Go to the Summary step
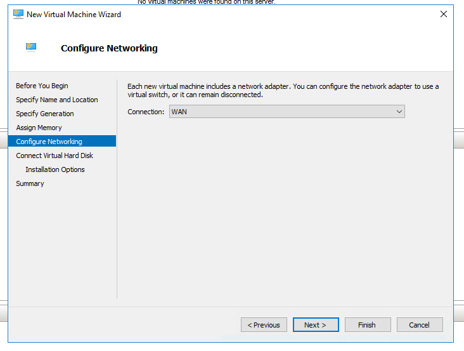Viewport: 464px width, 351px height. [30, 183]
